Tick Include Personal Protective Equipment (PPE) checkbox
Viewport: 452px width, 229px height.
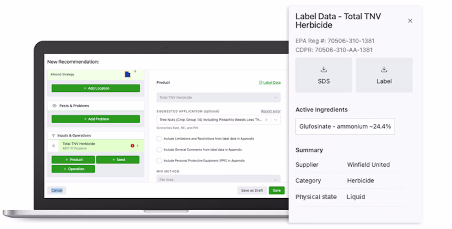click(159, 161)
